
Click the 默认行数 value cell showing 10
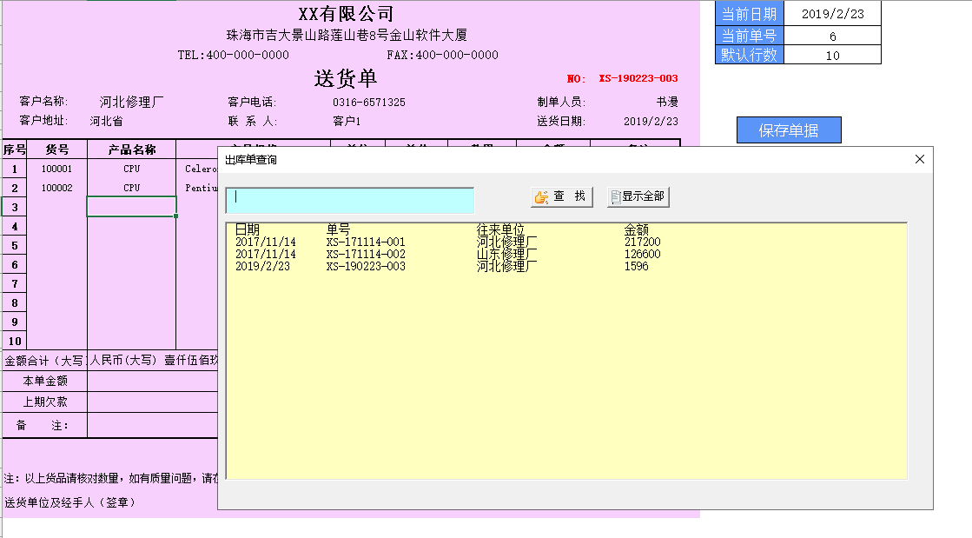[832, 55]
